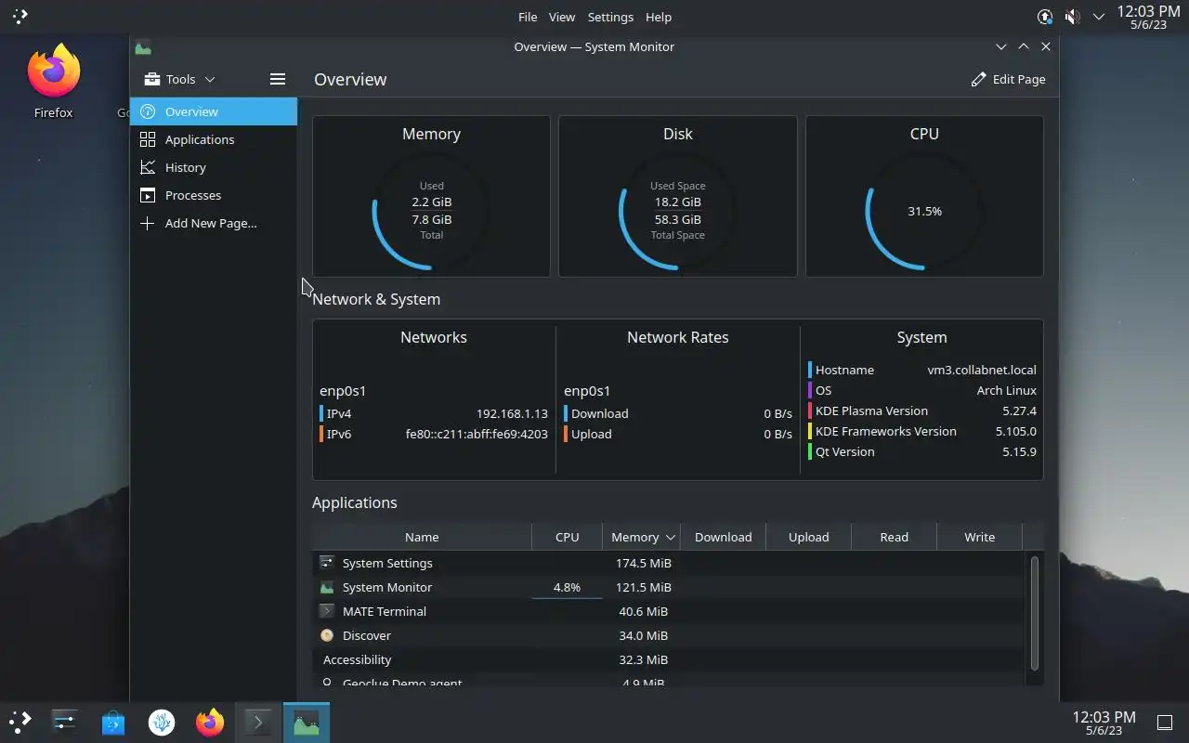Open the History page in sidebar
Image resolution: width=1189 pixels, height=743 pixels.
coord(214,167)
